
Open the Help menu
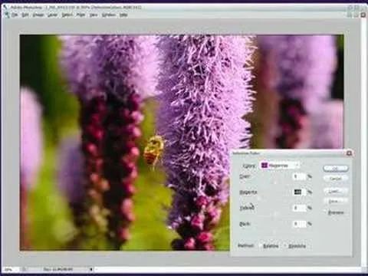coord(123,15)
